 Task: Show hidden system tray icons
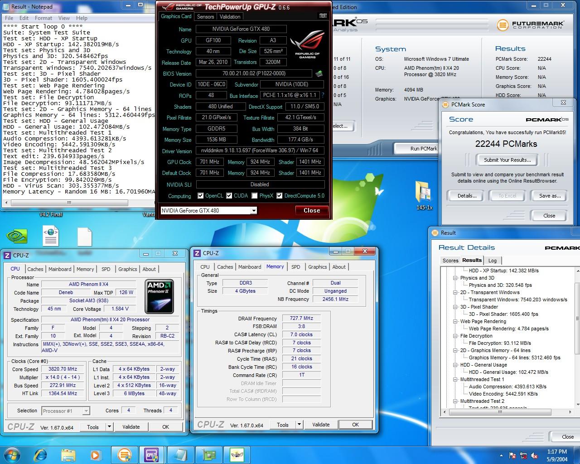coord(501,455)
